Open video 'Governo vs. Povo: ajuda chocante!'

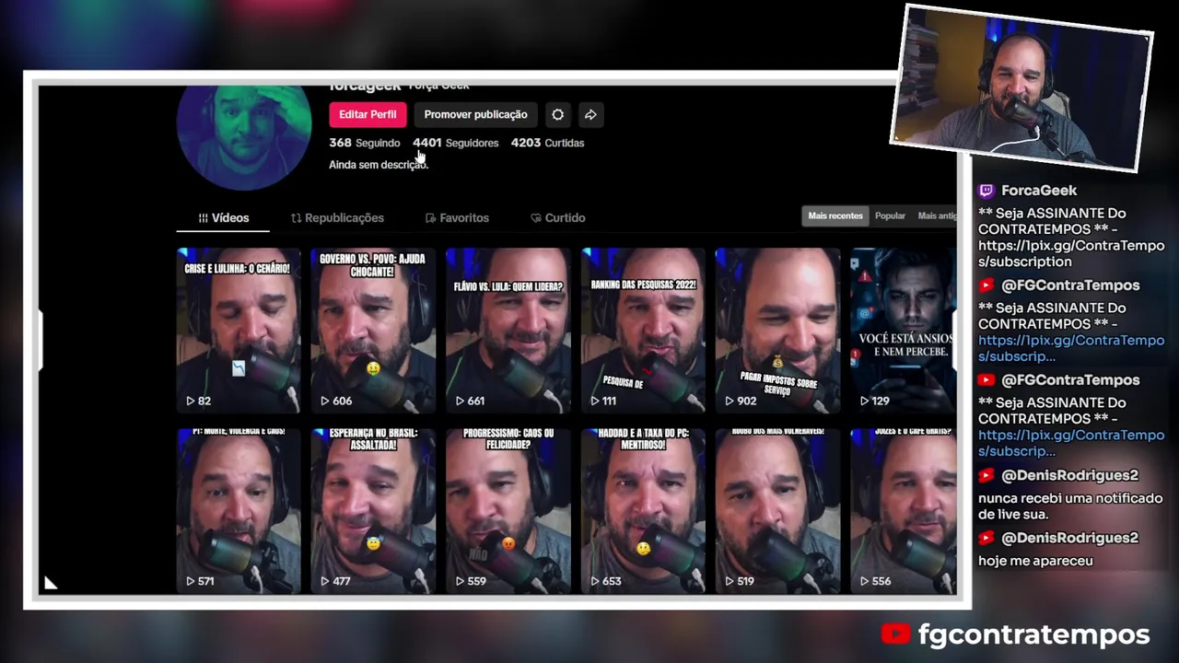coord(373,330)
